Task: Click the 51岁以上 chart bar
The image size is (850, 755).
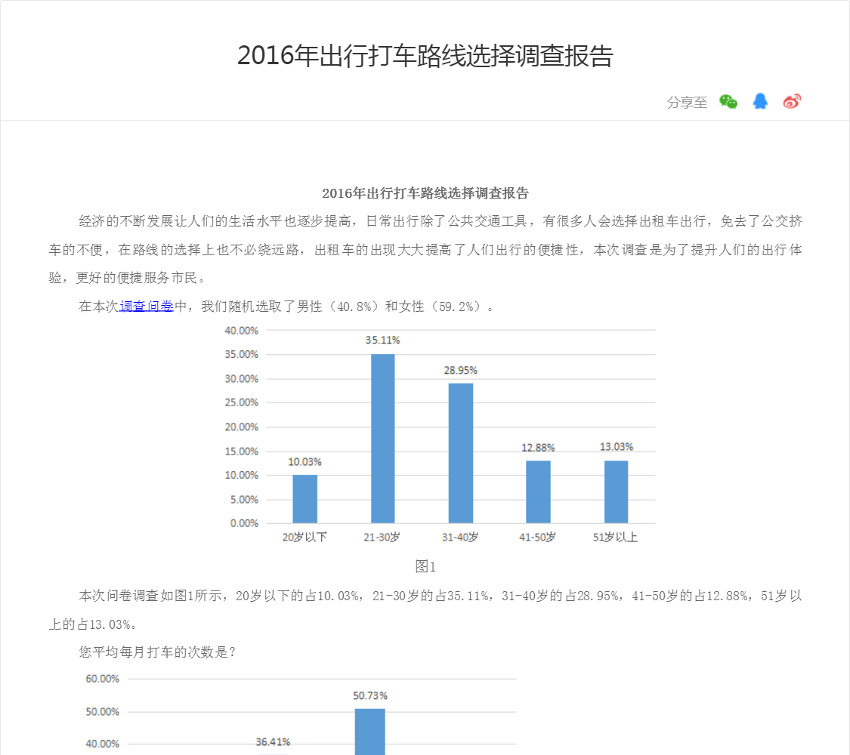Action: (617, 492)
